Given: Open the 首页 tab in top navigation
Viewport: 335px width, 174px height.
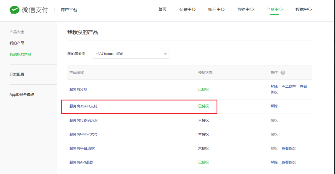Looking at the screenshot, I should [x=162, y=9].
